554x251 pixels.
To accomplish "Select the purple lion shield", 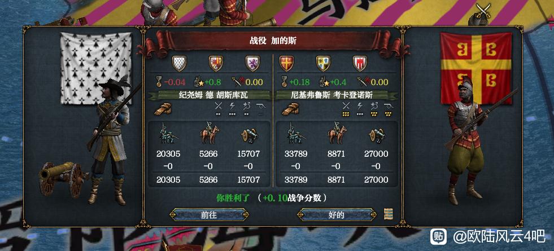I will (252, 64).
